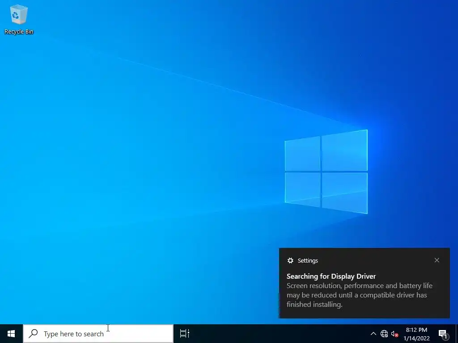Screen dimensions: 458x343
Task: Open the Recycle Bin desktop icon
Action: point(19,20)
